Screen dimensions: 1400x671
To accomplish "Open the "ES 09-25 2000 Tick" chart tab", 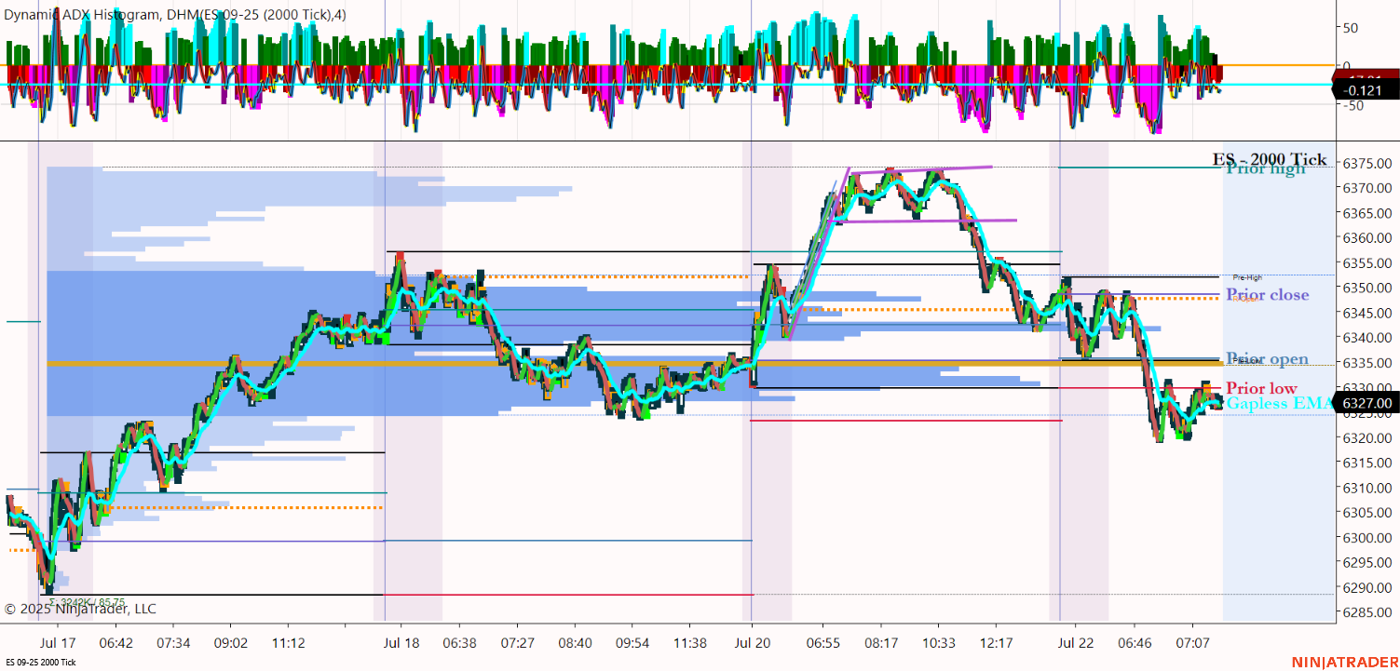I will [x=41, y=662].
